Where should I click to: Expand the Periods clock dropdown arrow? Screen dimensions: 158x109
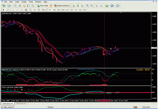click(114, 6)
